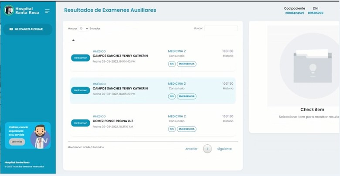The height and width of the screenshot is (176, 340).
Task: Go to the Anterior page
Action: (x=191, y=149)
